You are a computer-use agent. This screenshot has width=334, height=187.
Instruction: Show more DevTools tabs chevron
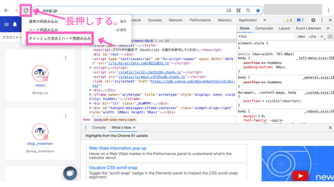tap(265, 20)
